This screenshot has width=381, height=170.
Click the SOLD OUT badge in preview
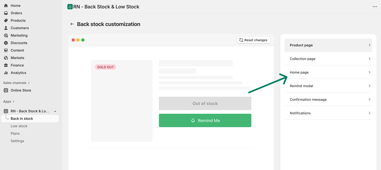(106, 67)
